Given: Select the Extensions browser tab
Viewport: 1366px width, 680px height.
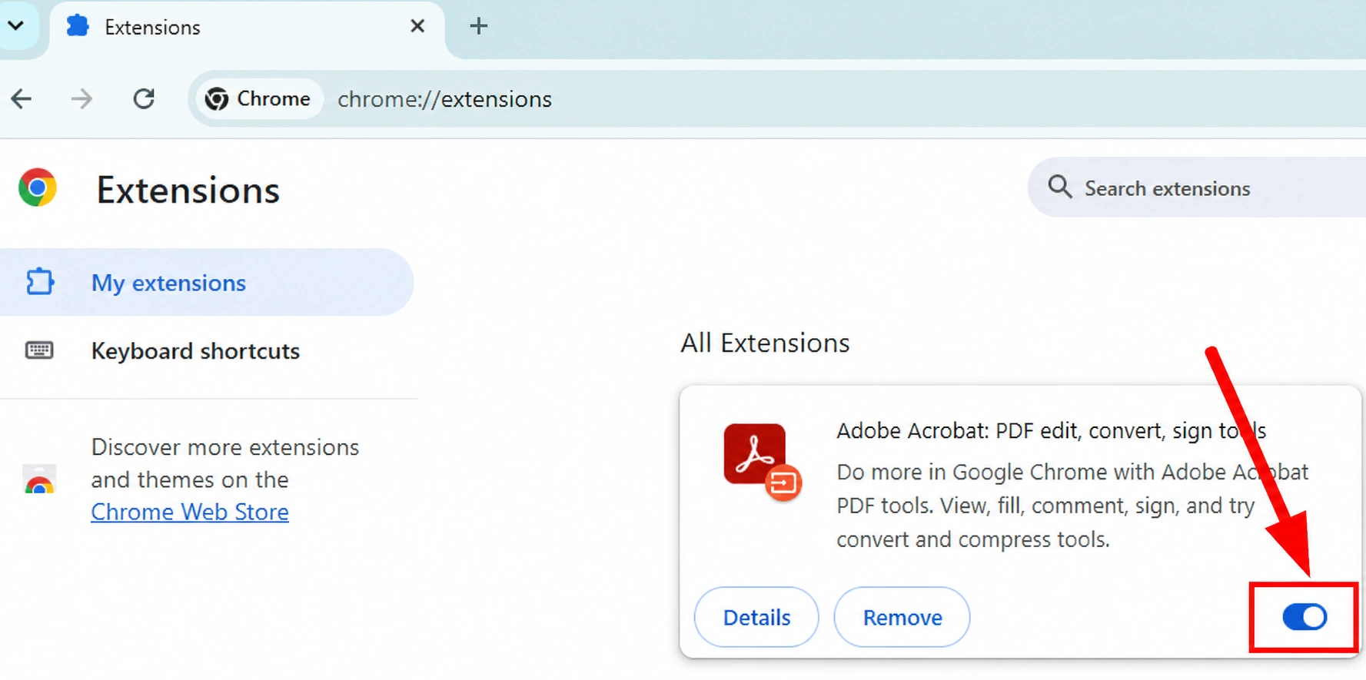Looking at the screenshot, I should pos(247,28).
